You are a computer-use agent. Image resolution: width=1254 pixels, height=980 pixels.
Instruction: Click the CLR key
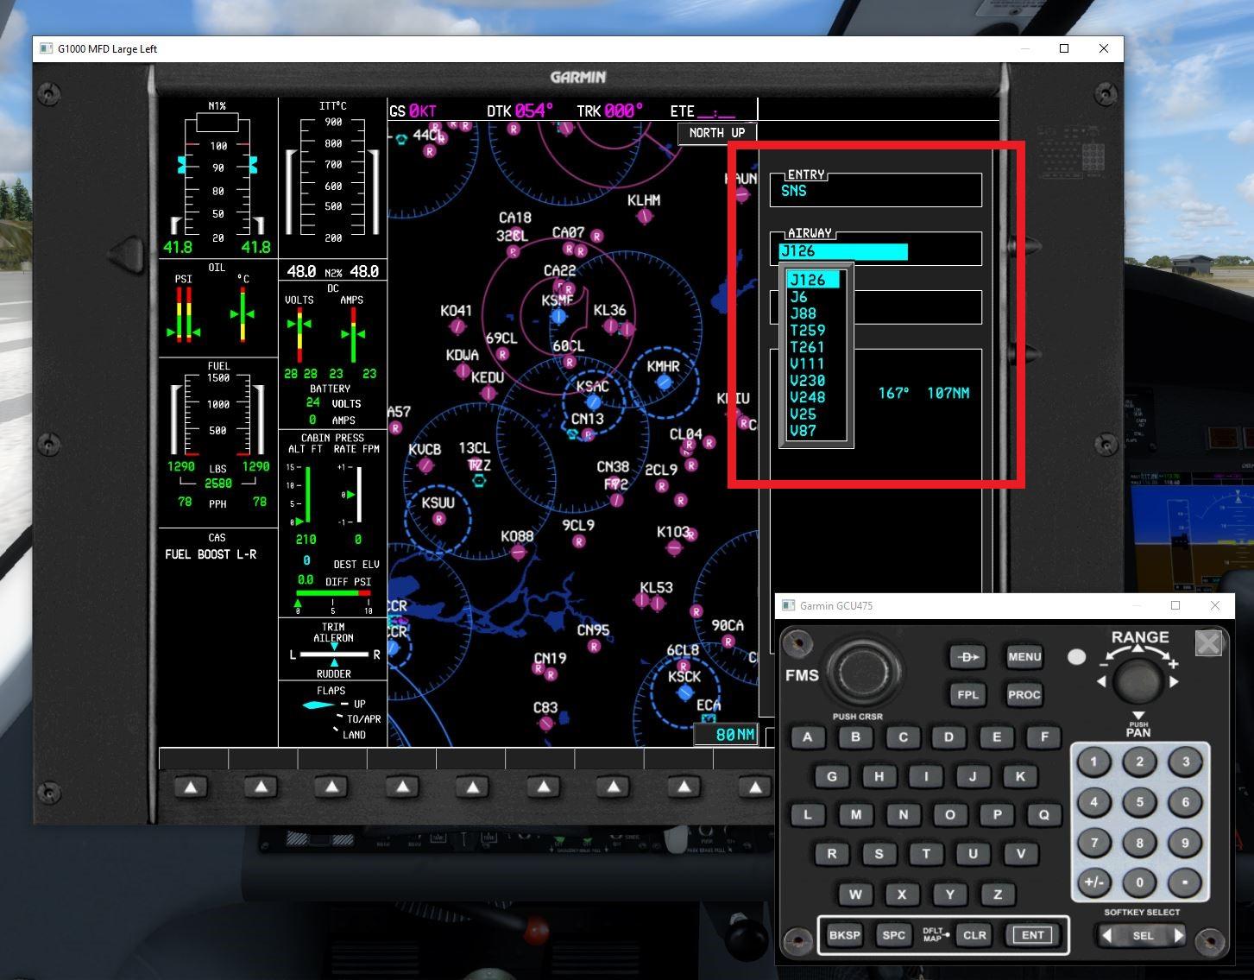[974, 935]
